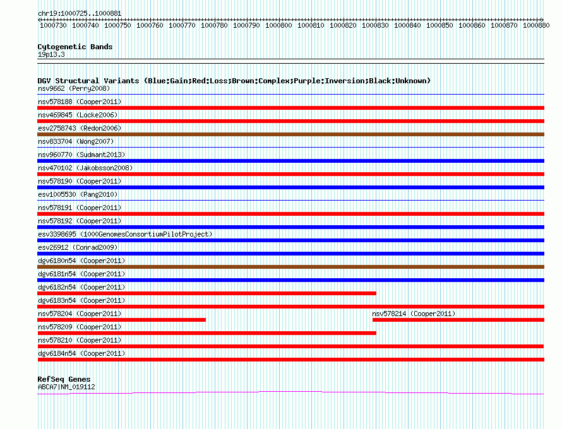This screenshot has width=562, height=429.
Task: Select the nsv833704 (Wong2007) label
Action: [x=76, y=141]
